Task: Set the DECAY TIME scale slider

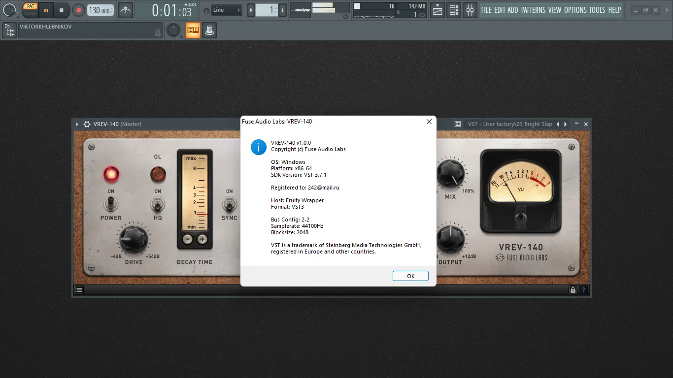Action: [195, 192]
